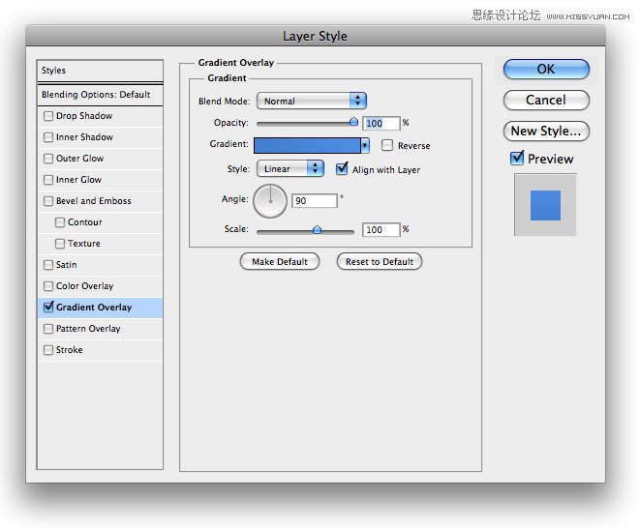Tick the Stroke checkbox
Image resolution: width=640 pixels, height=528 pixels.
point(48,350)
